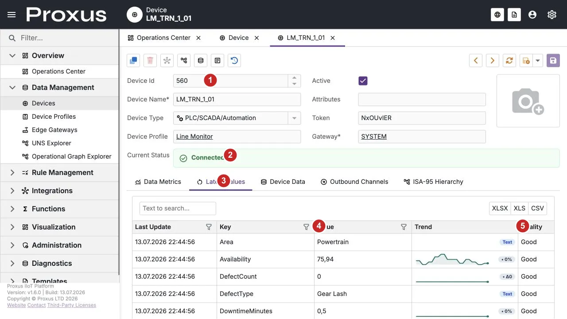
Task: Open the SYSTEM gateway link
Action: point(374,136)
